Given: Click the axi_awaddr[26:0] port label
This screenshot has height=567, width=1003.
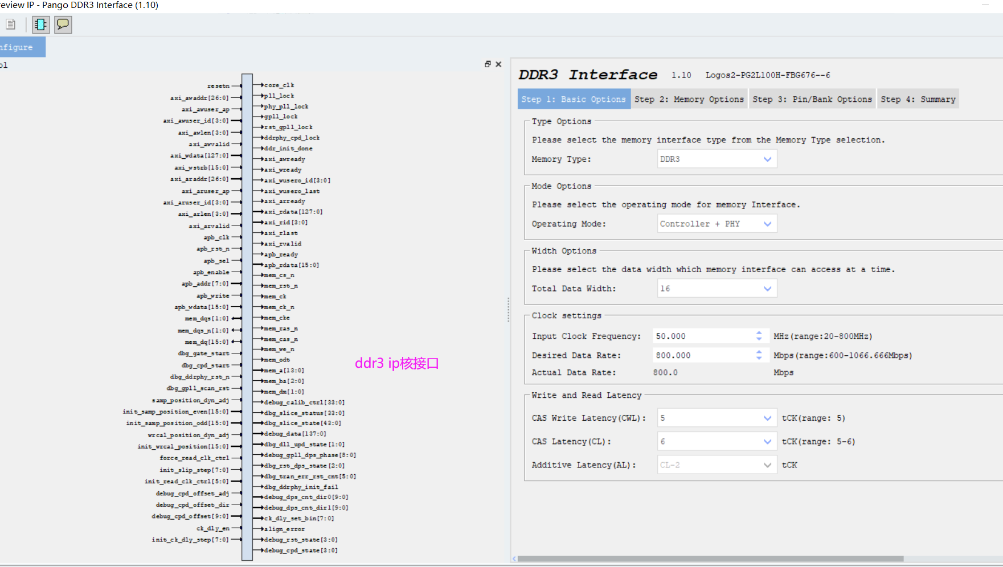Looking at the screenshot, I should pos(199,98).
